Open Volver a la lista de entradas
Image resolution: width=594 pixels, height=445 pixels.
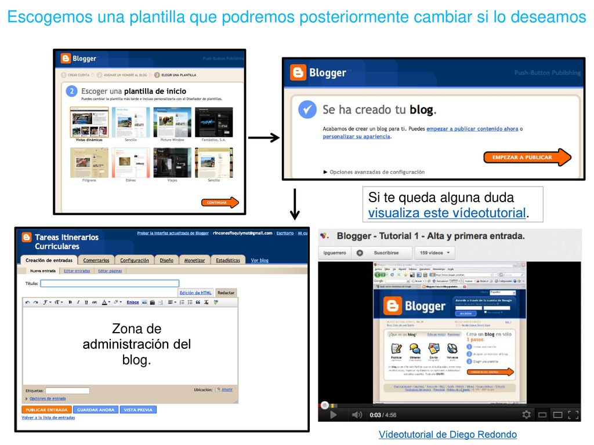coord(48,418)
